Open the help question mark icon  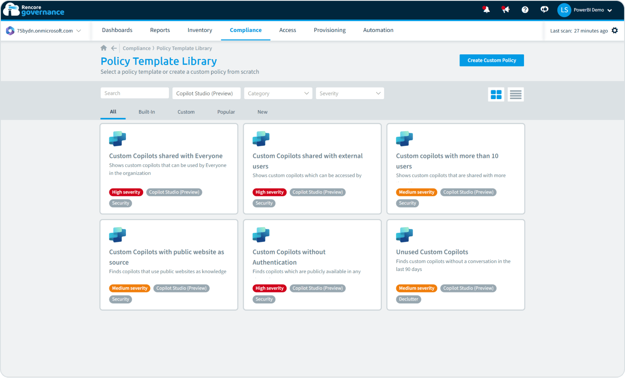click(525, 10)
